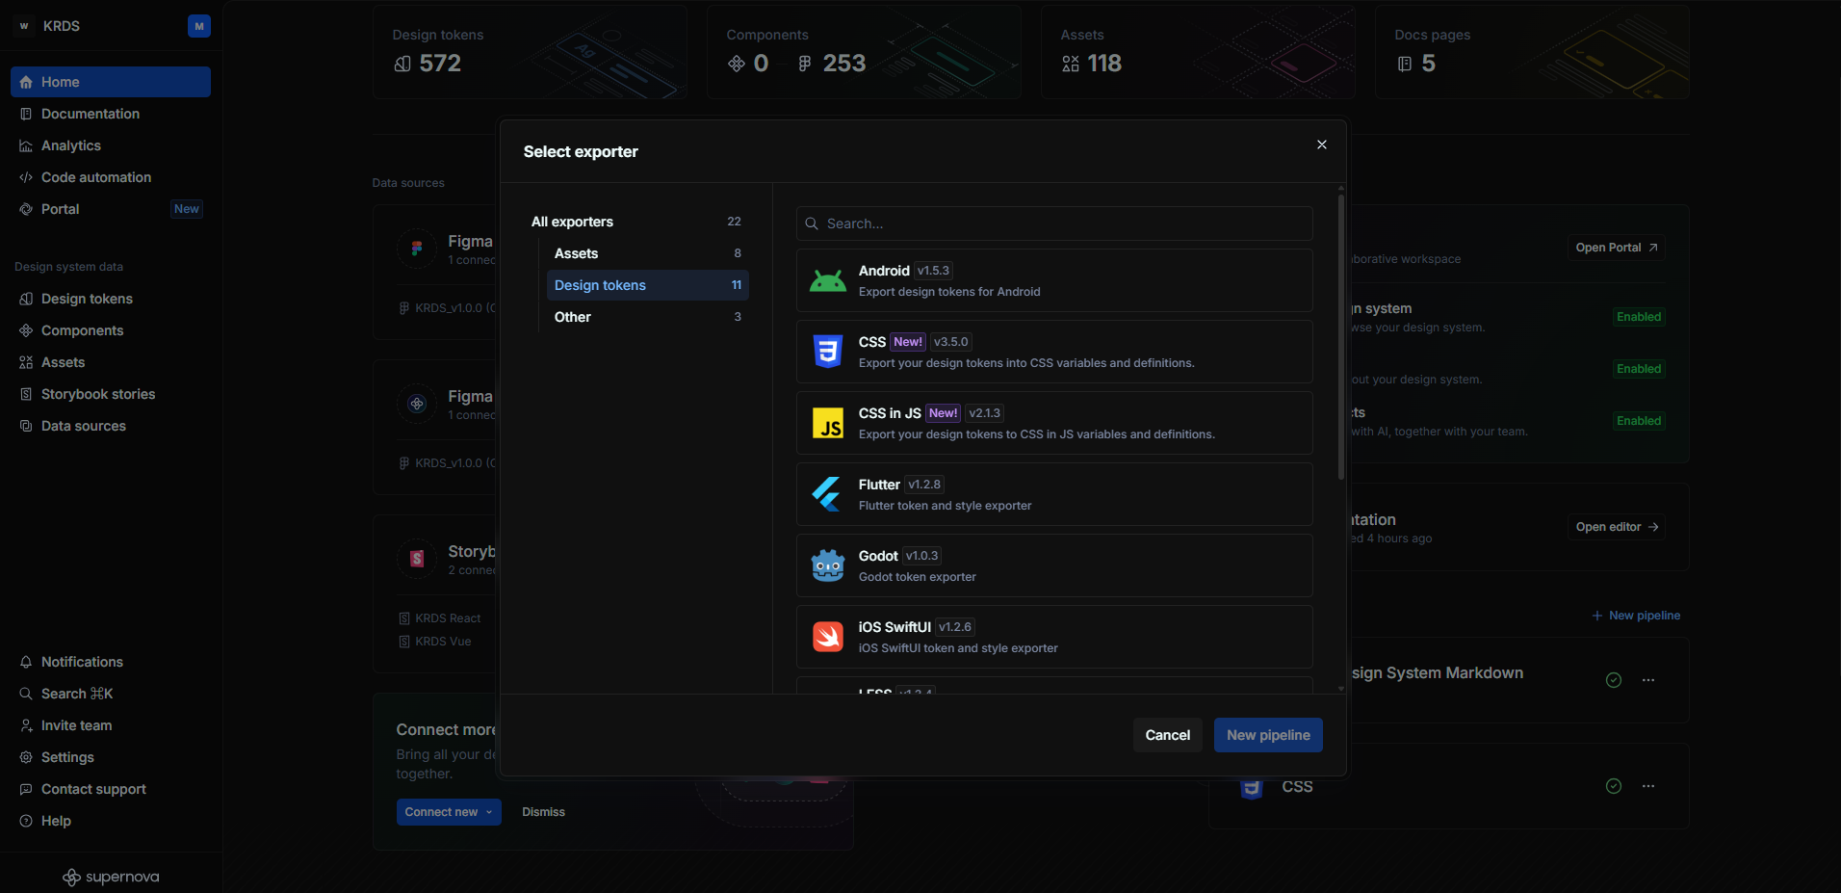Open the Code automation sidebar item
The height and width of the screenshot is (893, 1841).
95,177
